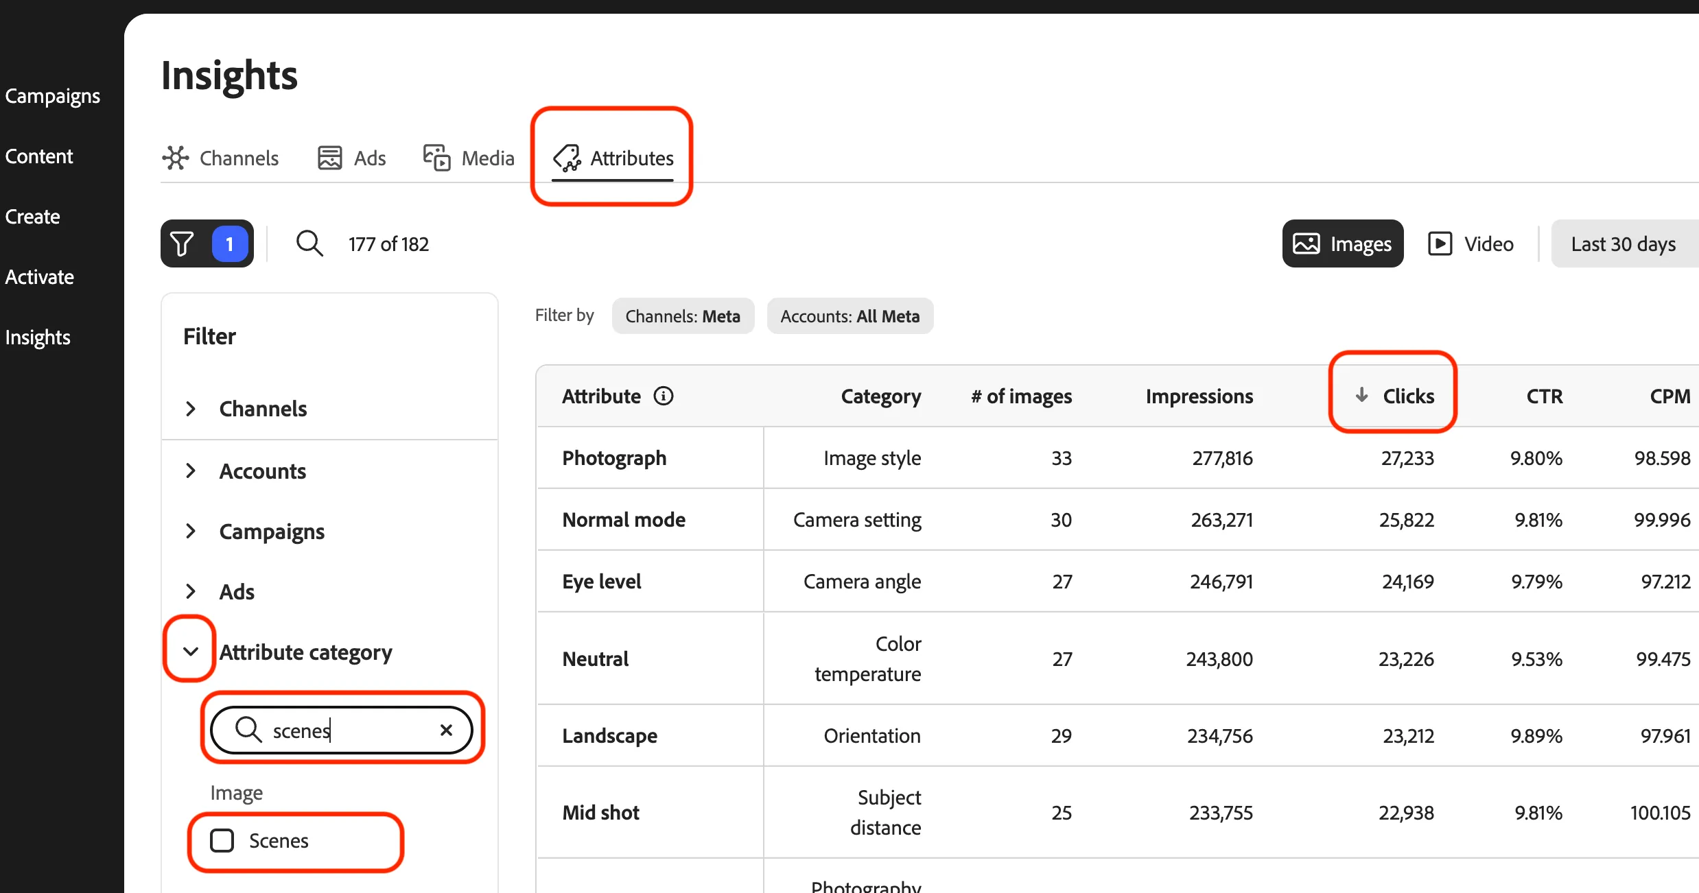Click the picture icon in Images button
Screen dimensions: 1699x893
1307,243
